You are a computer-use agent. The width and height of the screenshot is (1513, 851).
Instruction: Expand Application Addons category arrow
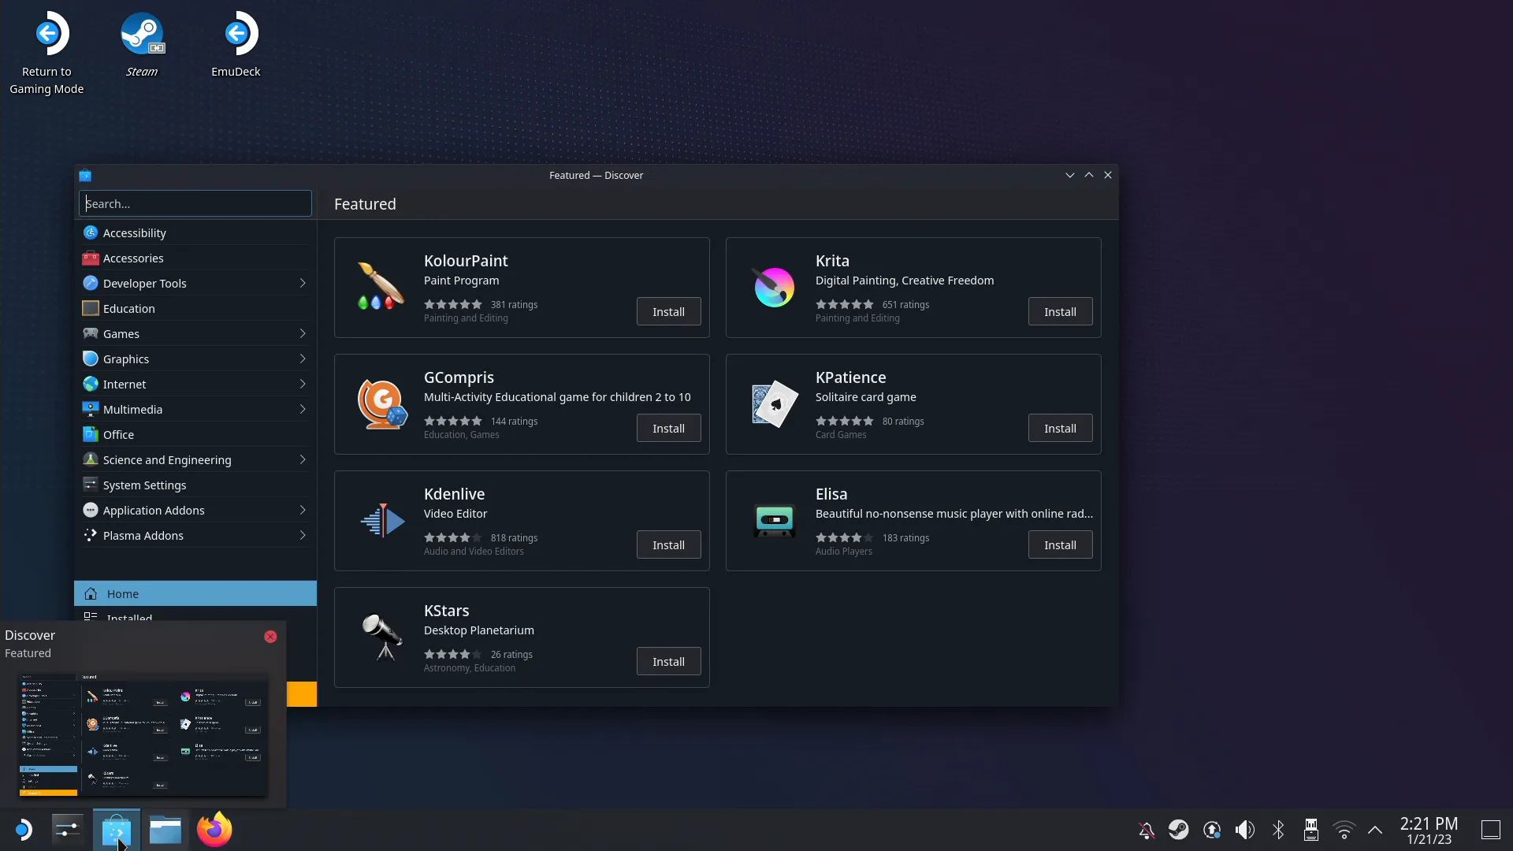tap(303, 510)
